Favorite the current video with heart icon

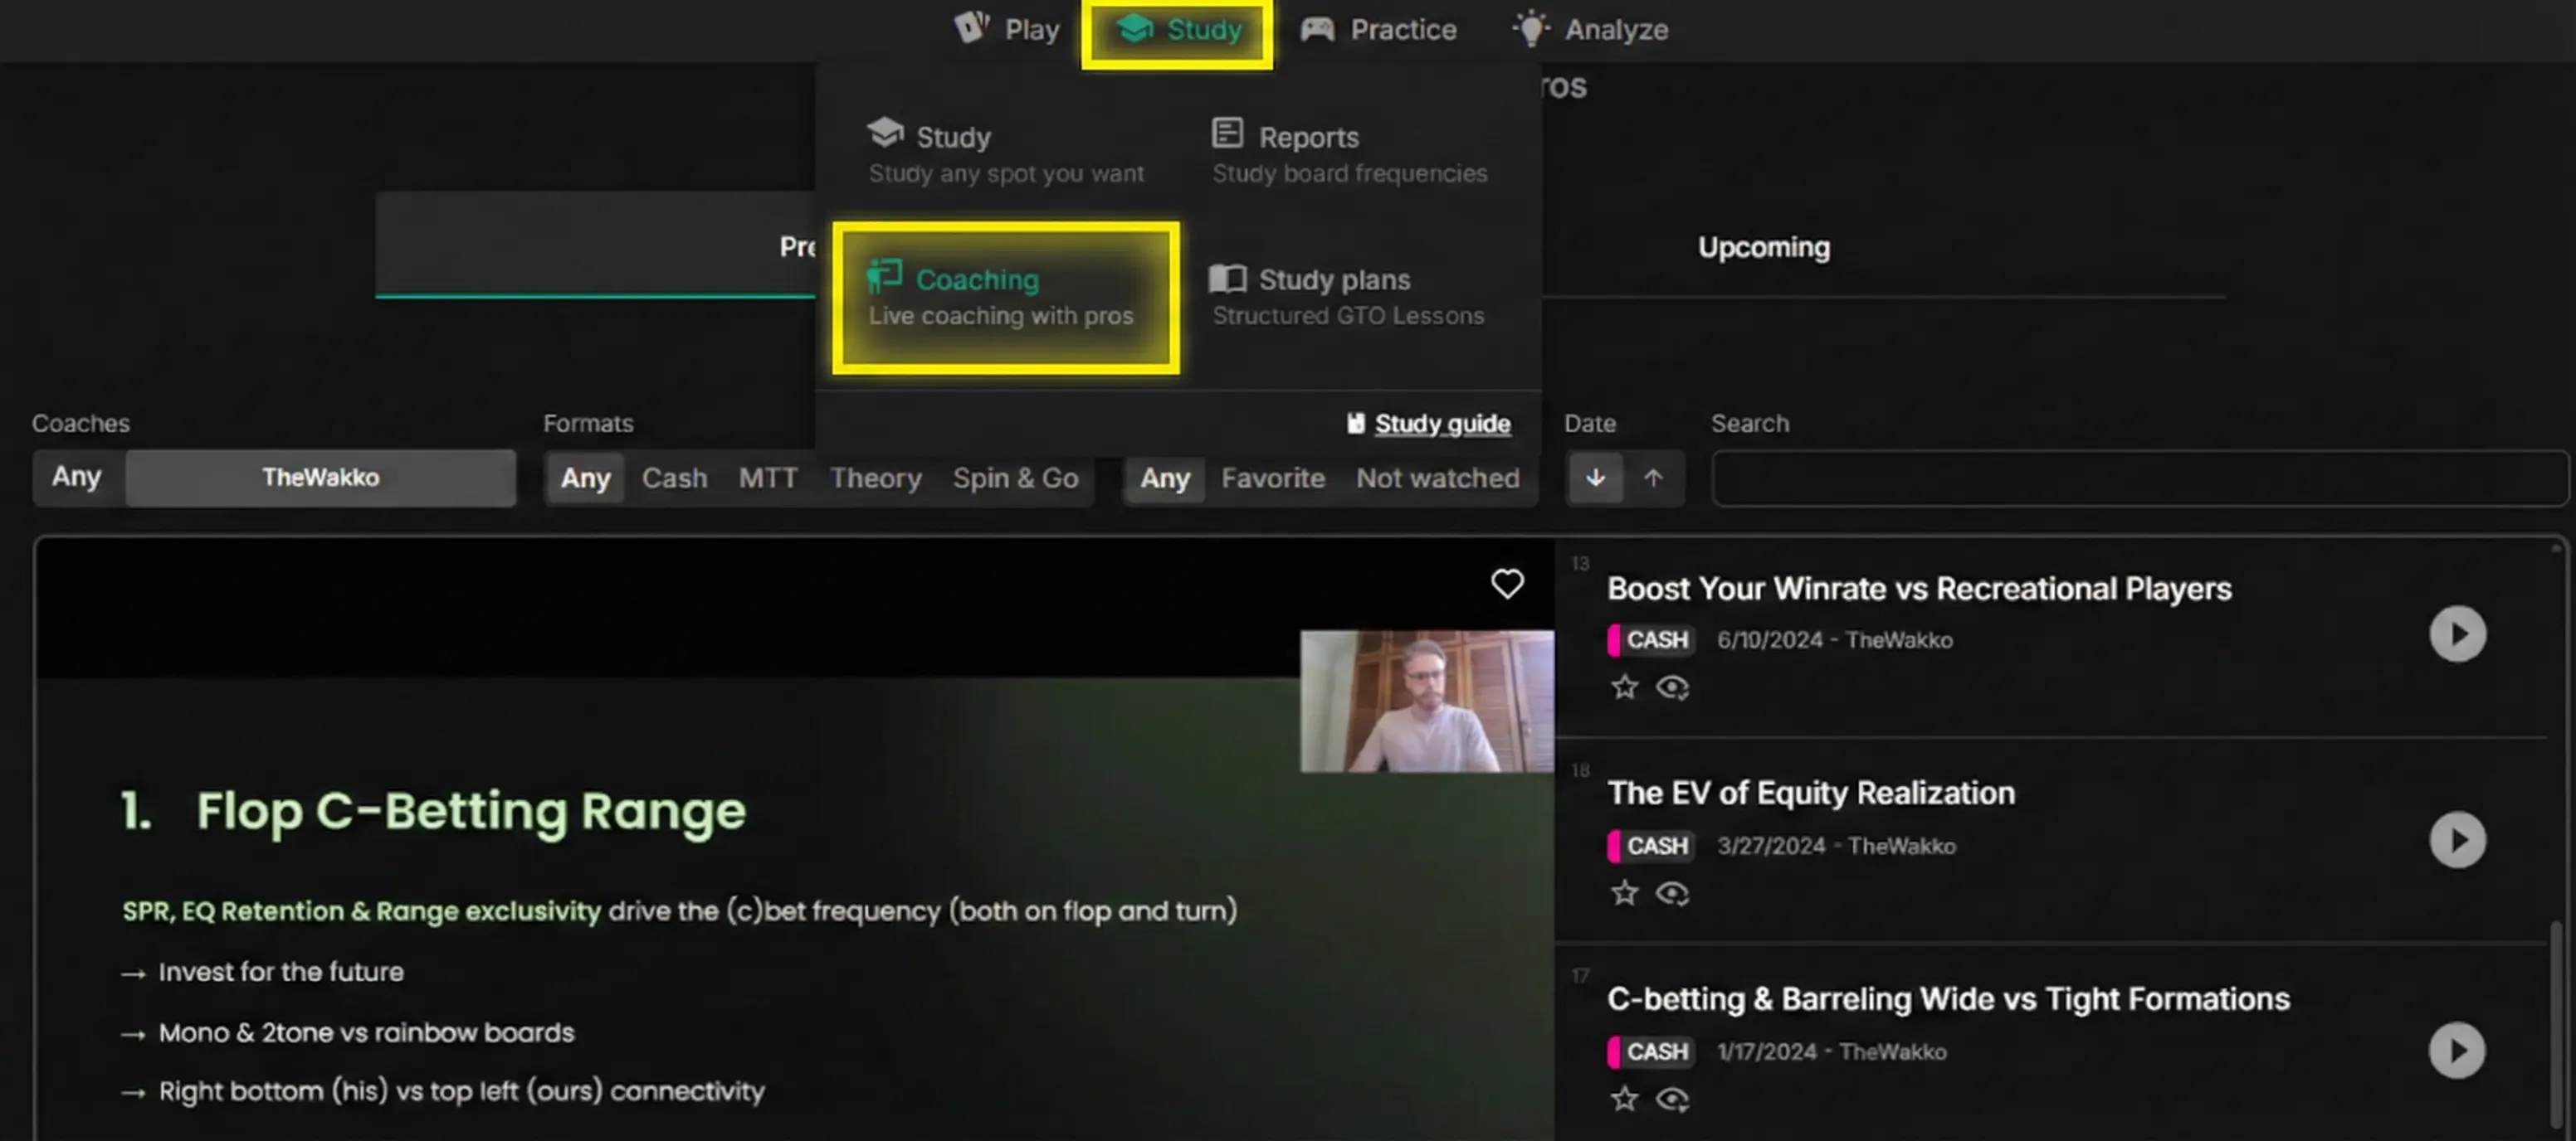(1507, 584)
